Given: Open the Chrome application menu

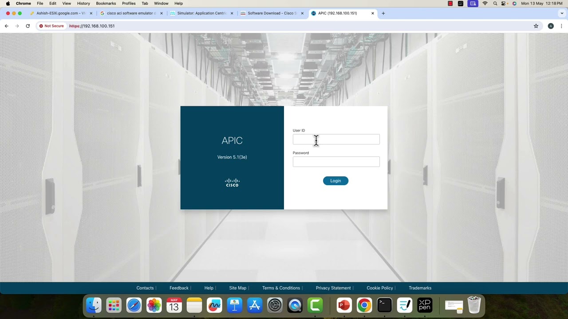Looking at the screenshot, I should [24, 4].
